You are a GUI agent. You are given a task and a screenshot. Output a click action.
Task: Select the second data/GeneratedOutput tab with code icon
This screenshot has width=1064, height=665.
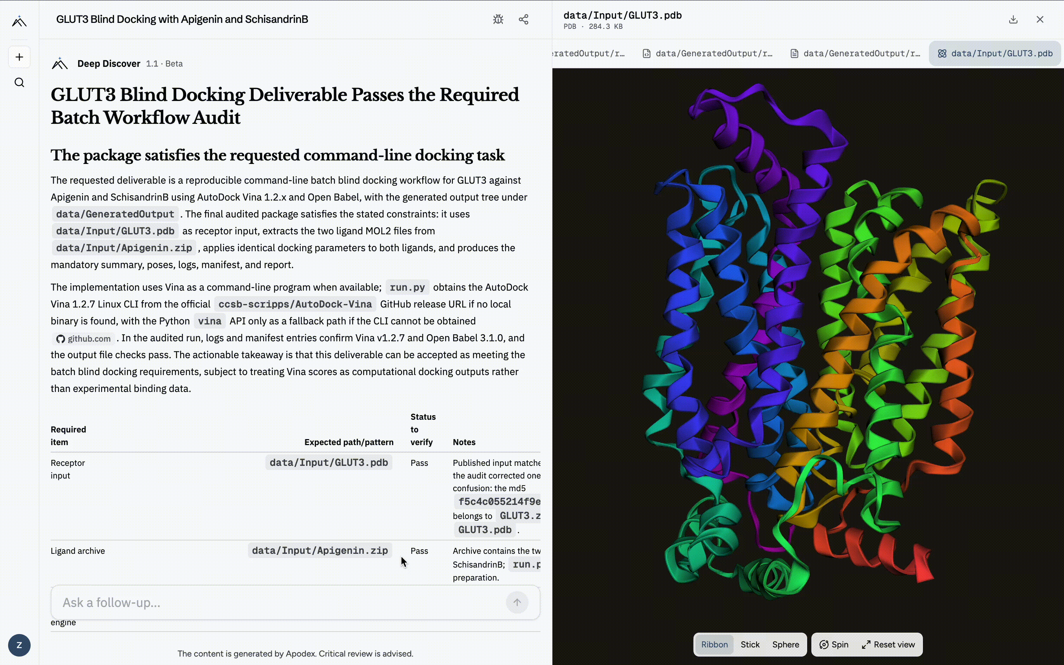click(x=708, y=53)
